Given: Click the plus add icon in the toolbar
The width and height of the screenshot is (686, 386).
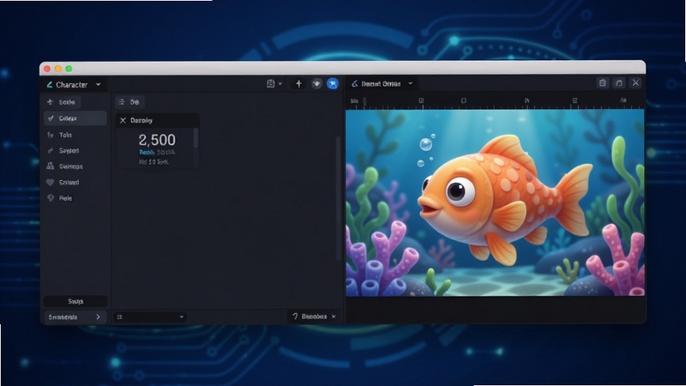Looking at the screenshot, I should click(298, 83).
